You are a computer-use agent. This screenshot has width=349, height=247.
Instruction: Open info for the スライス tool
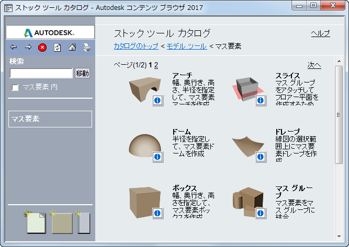[x=261, y=100]
